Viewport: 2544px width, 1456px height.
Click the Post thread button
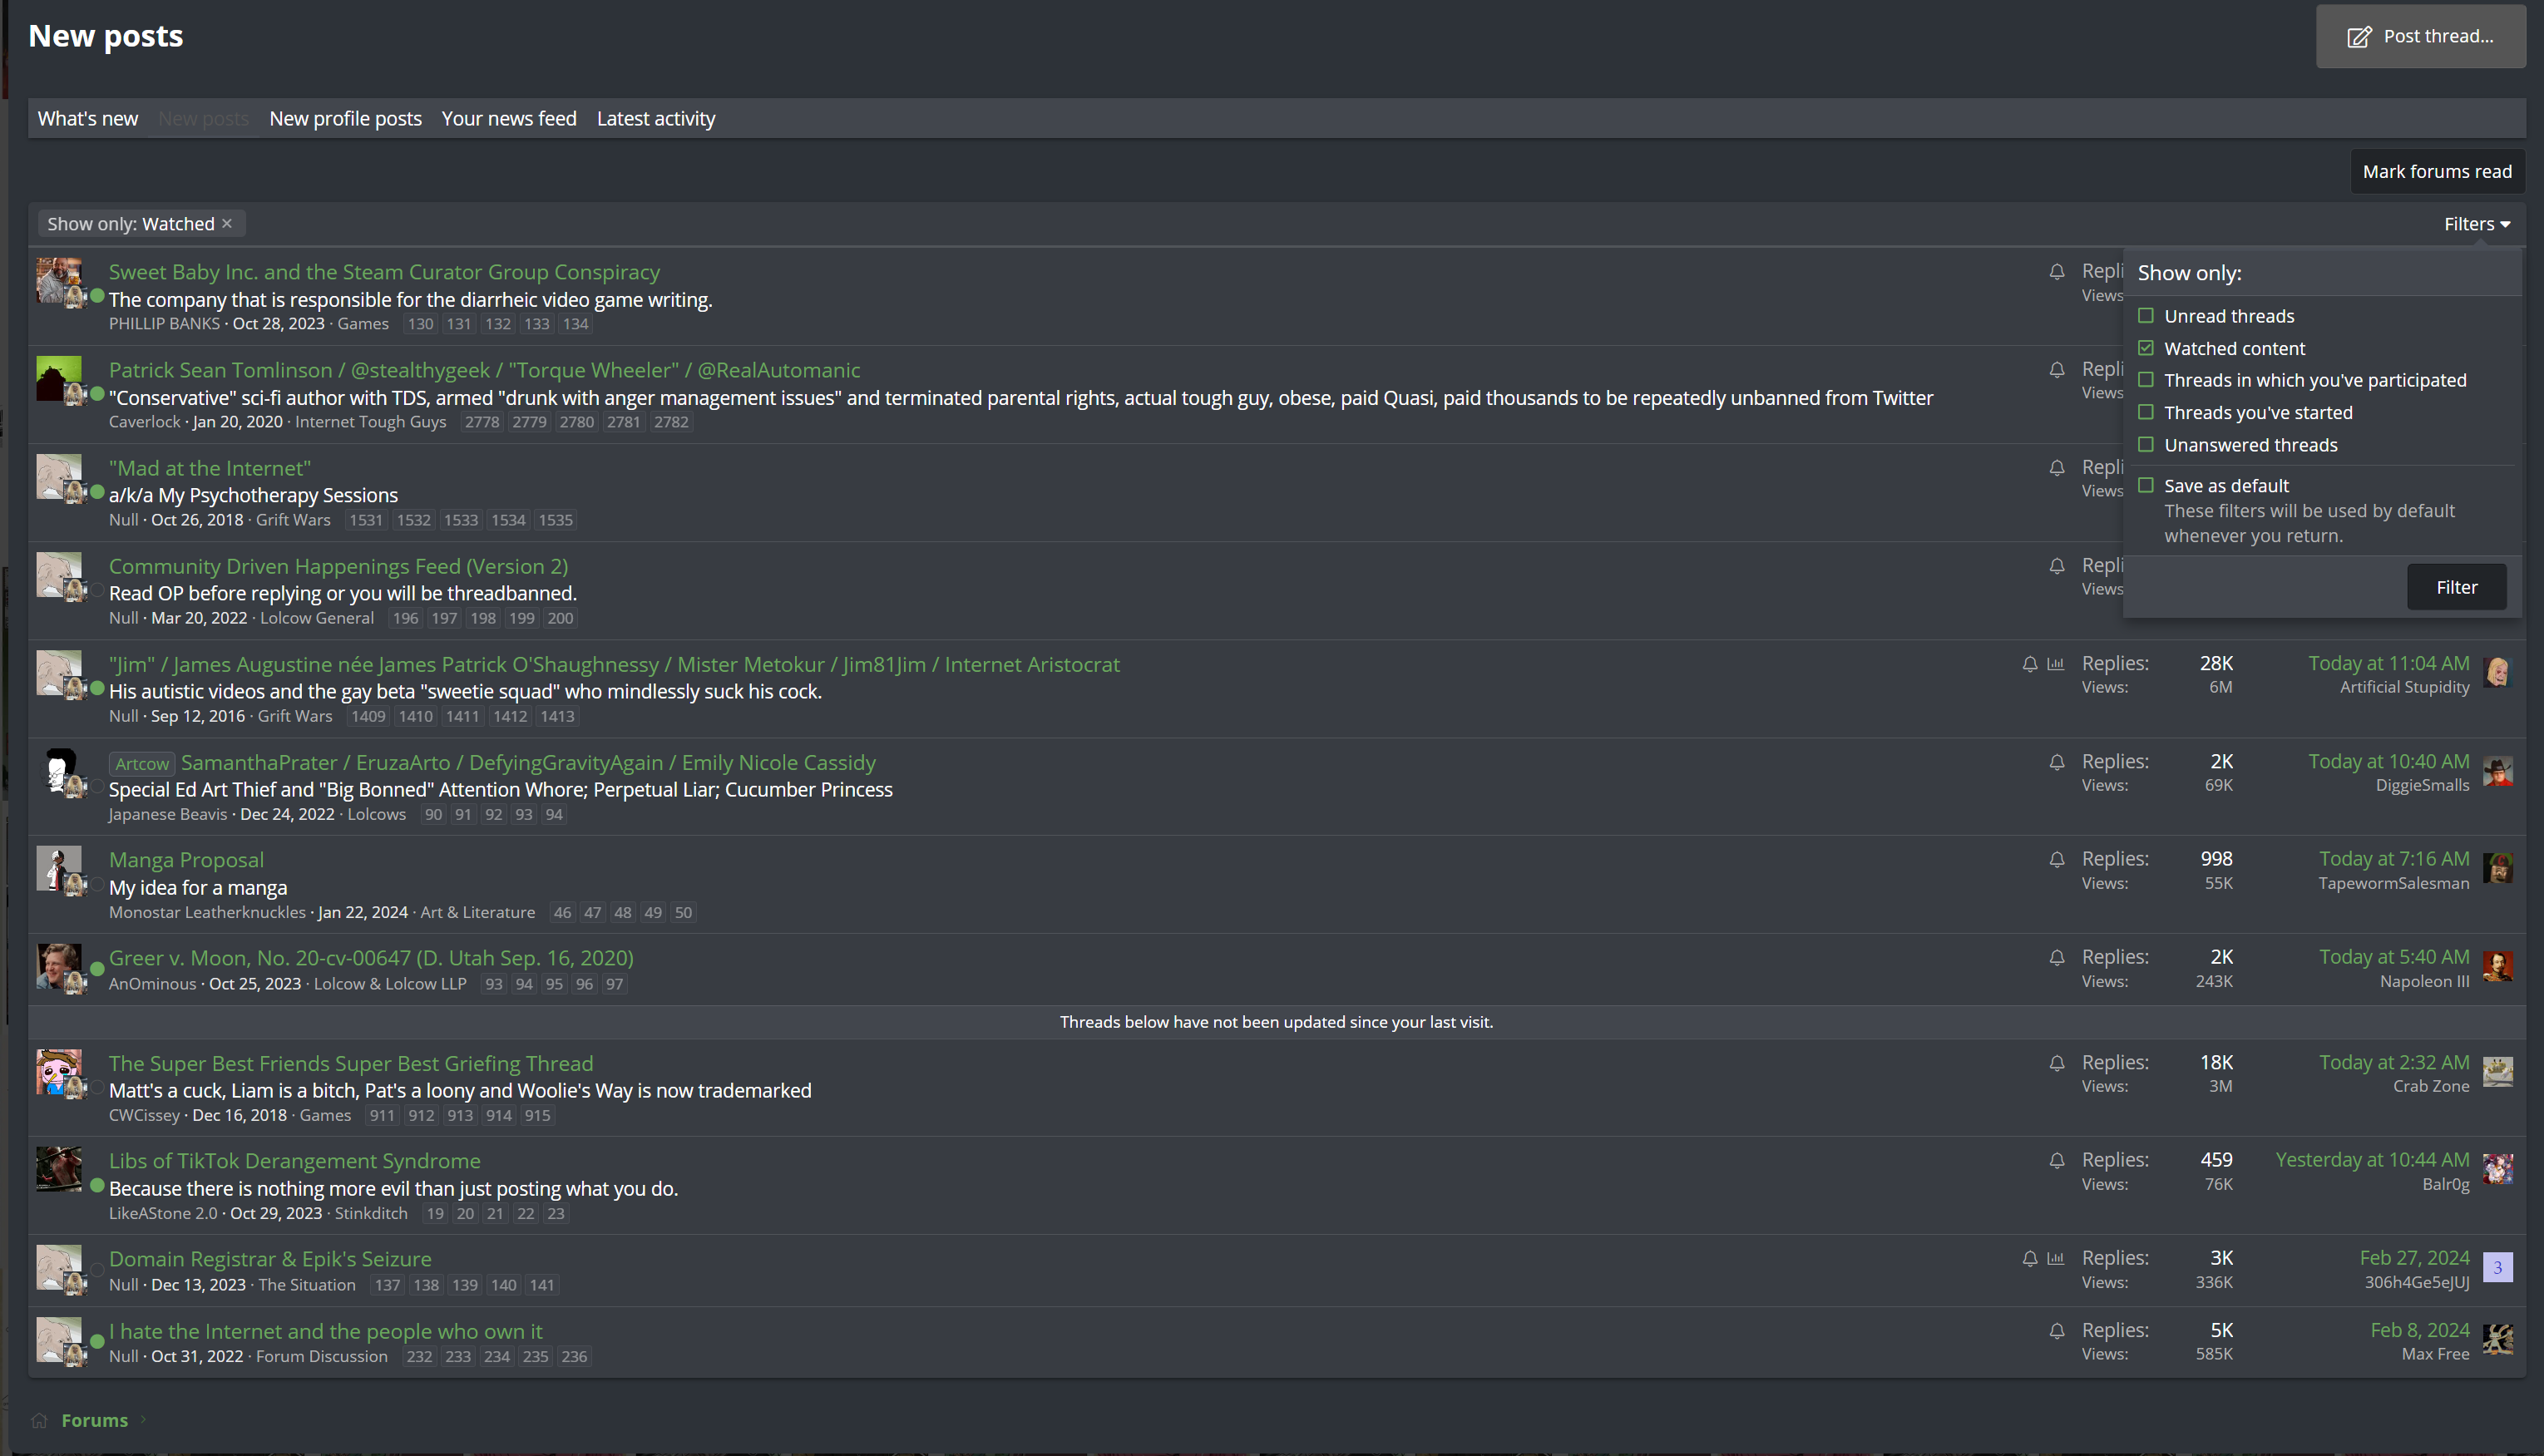coord(2420,37)
